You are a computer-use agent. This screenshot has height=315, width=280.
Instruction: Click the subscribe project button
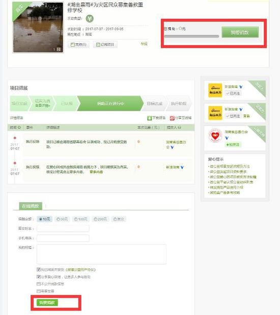[105, 44]
